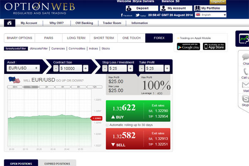The height and width of the screenshot is (166, 249).
Task: Switch to the PAIRS tab
Action: [x=49, y=38]
